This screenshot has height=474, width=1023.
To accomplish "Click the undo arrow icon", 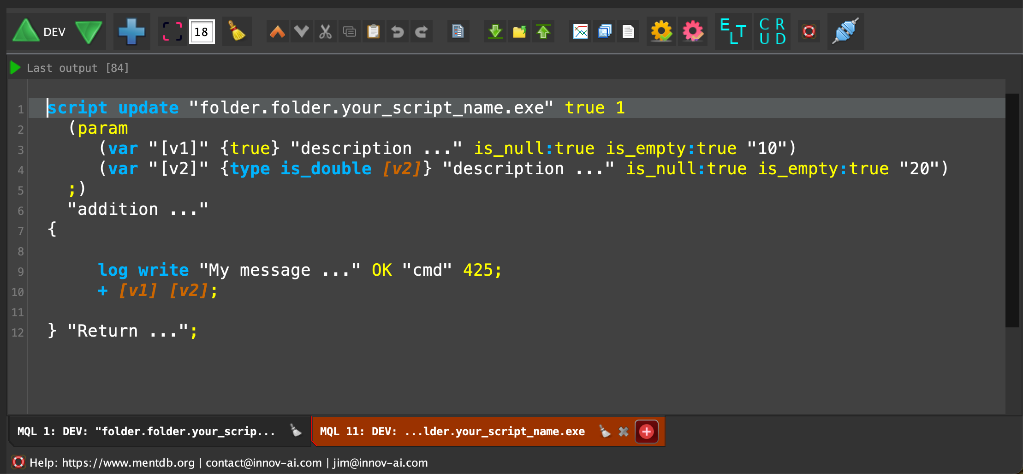I will click(397, 32).
